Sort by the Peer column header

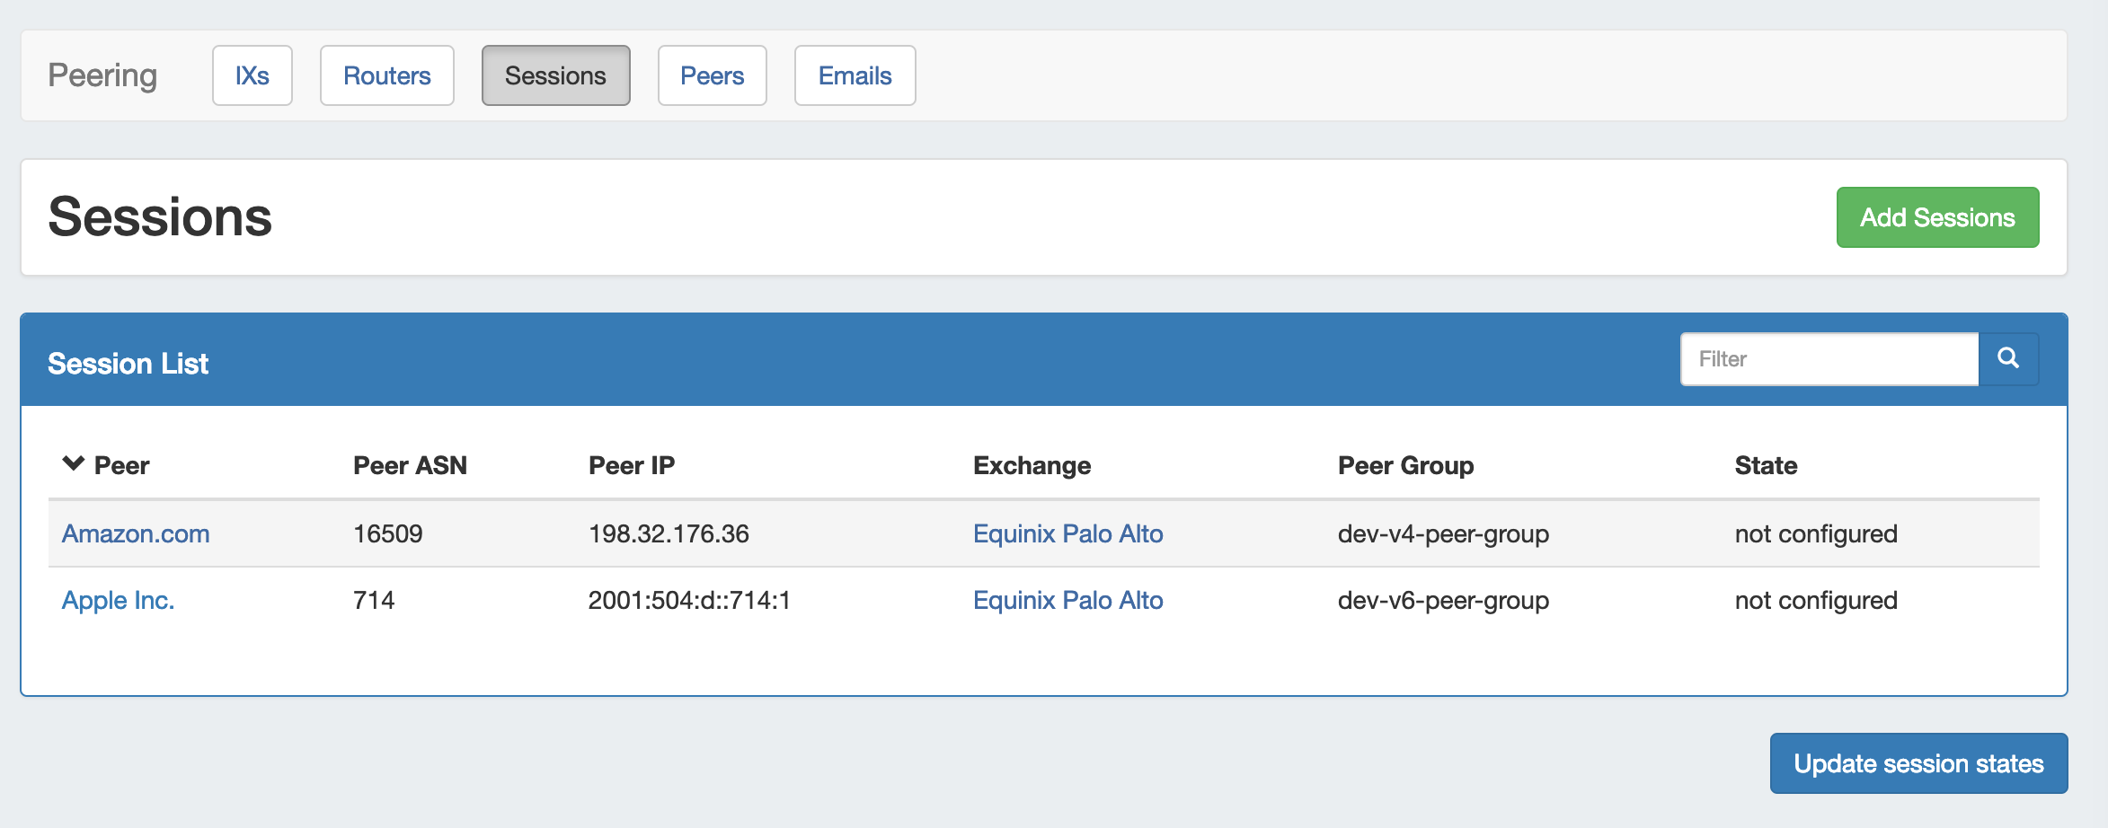122,465
